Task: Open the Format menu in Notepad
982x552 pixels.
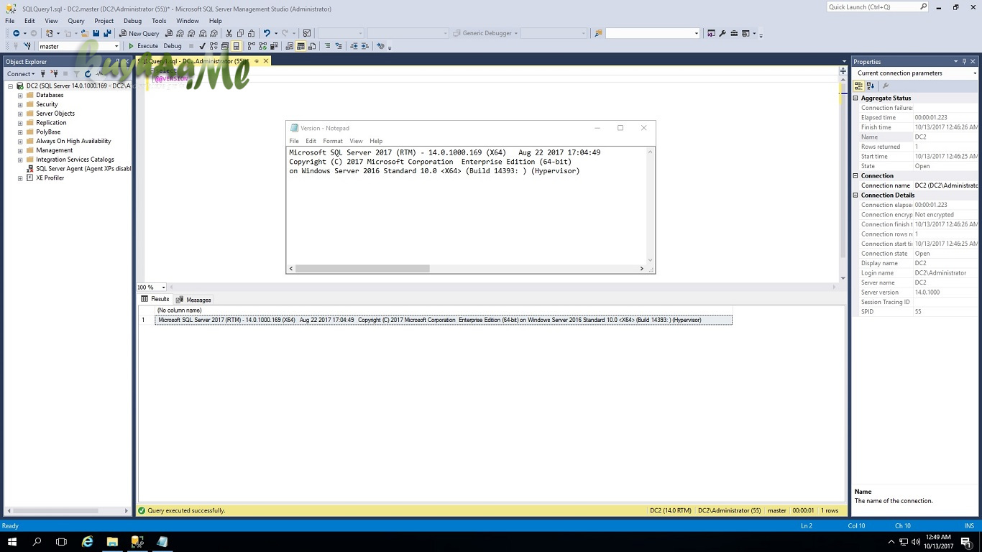Action: pyautogui.click(x=332, y=141)
